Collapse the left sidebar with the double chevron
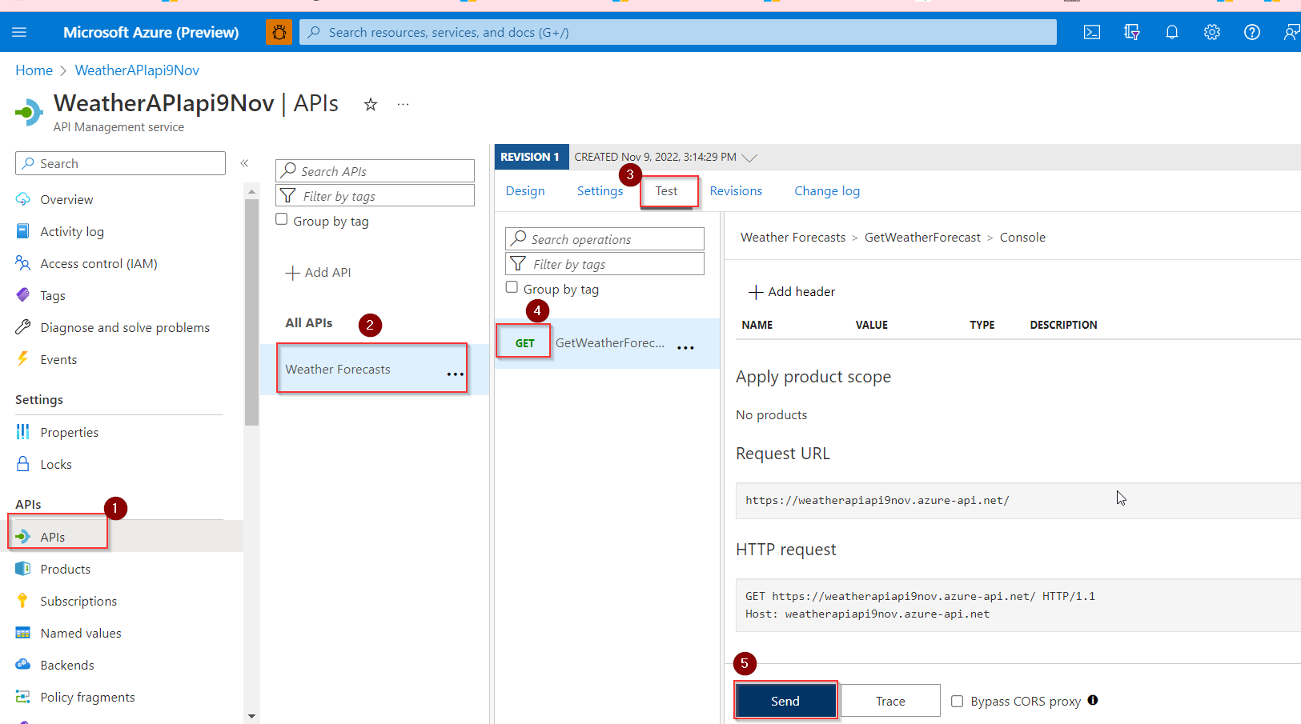Viewport: 1301px width, 724px height. 245,163
